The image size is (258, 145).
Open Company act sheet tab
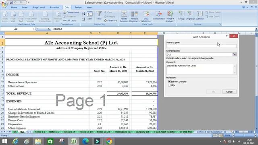142,132
